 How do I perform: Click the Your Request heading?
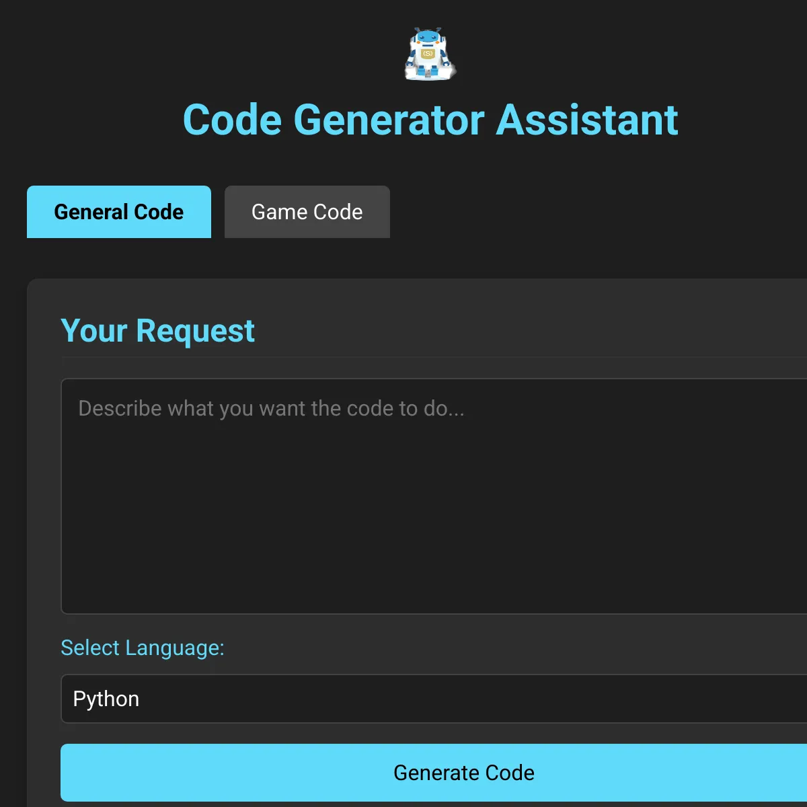(157, 330)
